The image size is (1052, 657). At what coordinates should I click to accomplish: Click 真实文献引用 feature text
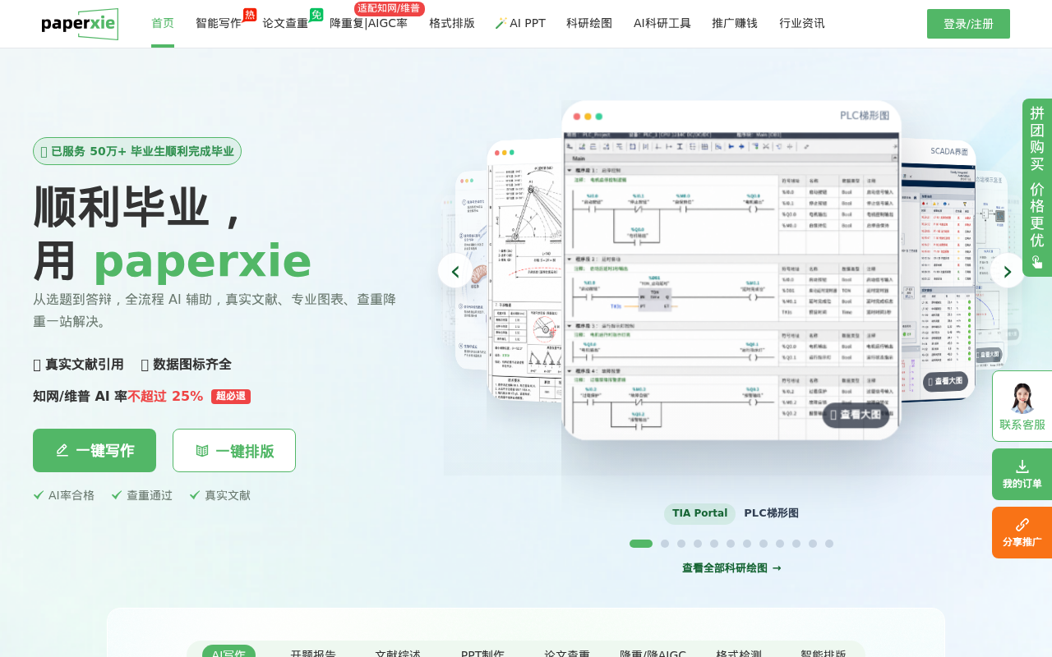pos(78,364)
